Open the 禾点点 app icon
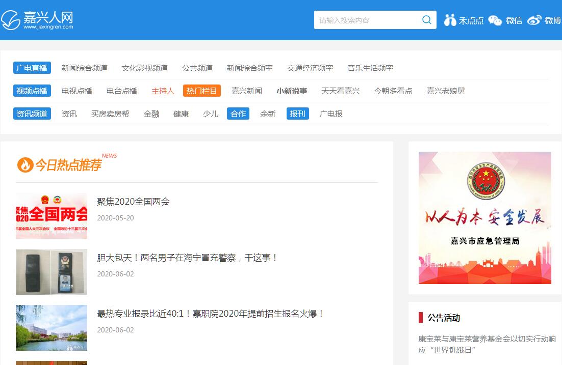The width and height of the screenshot is (562, 365). (450, 20)
